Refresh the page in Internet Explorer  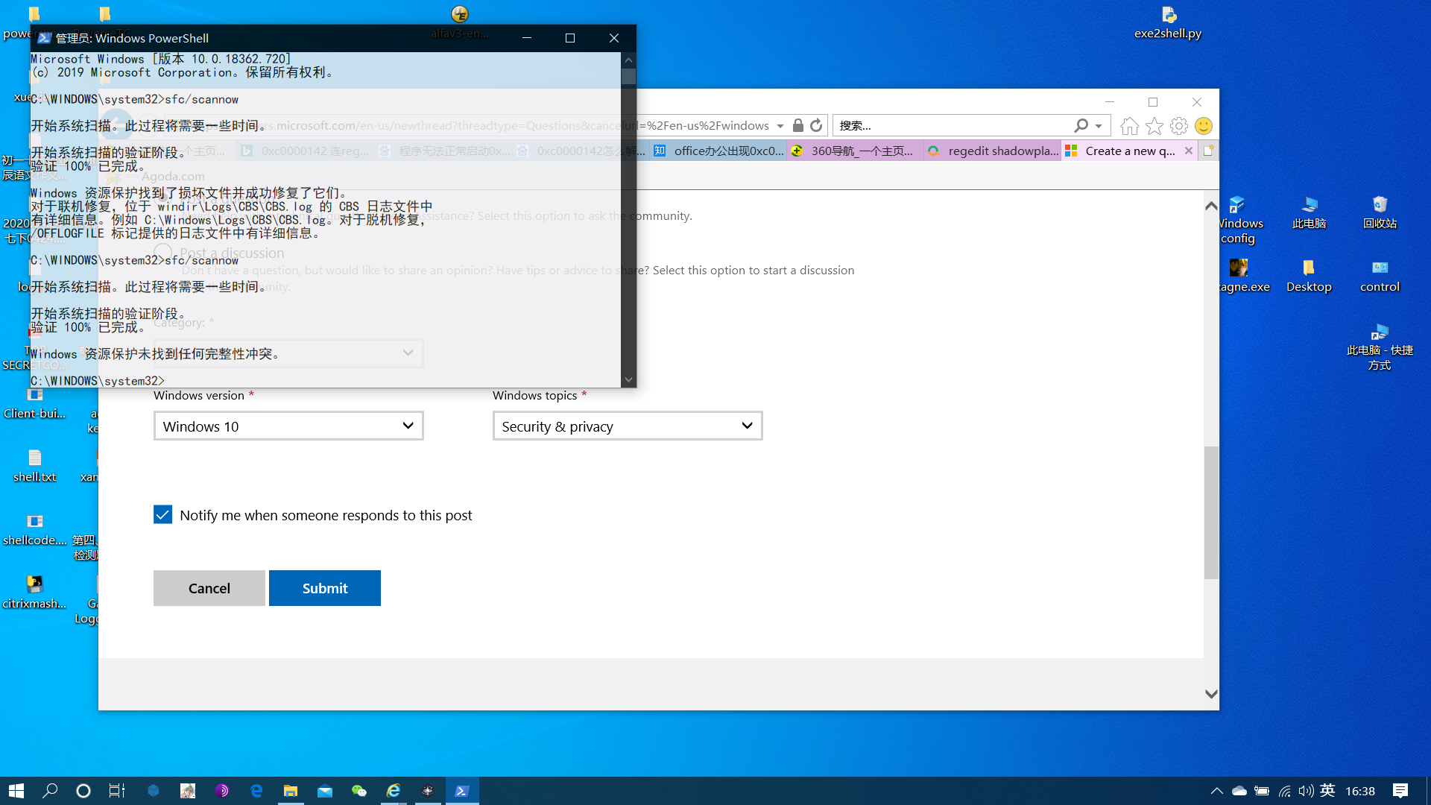[816, 125]
